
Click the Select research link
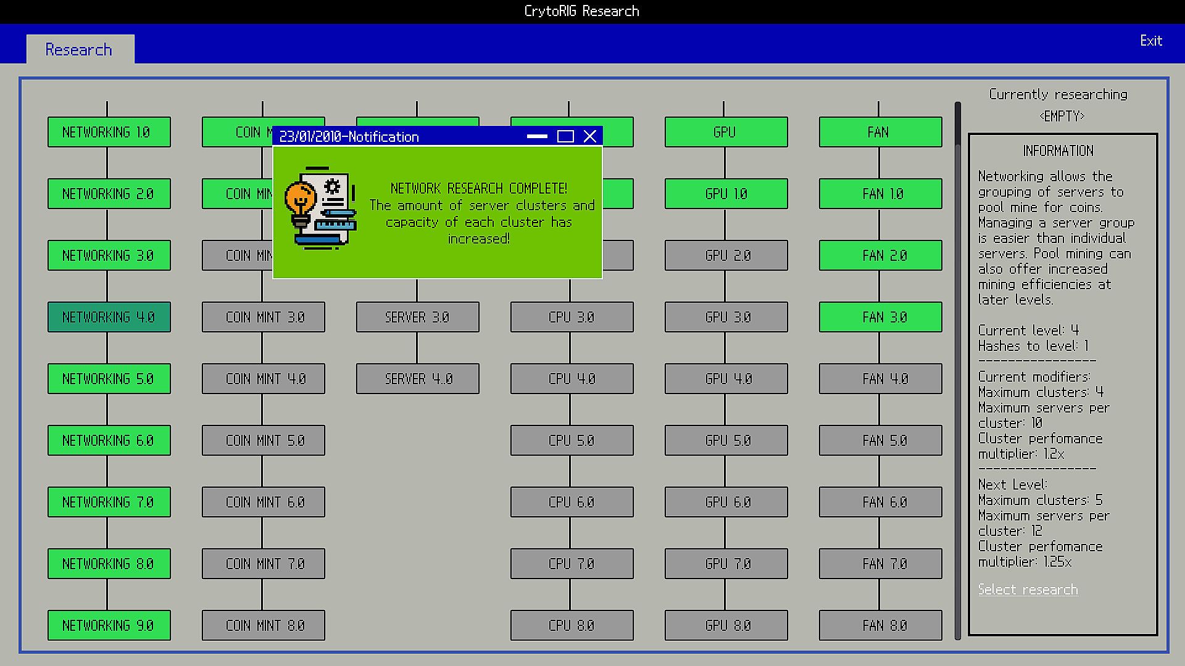pyautogui.click(x=1028, y=590)
